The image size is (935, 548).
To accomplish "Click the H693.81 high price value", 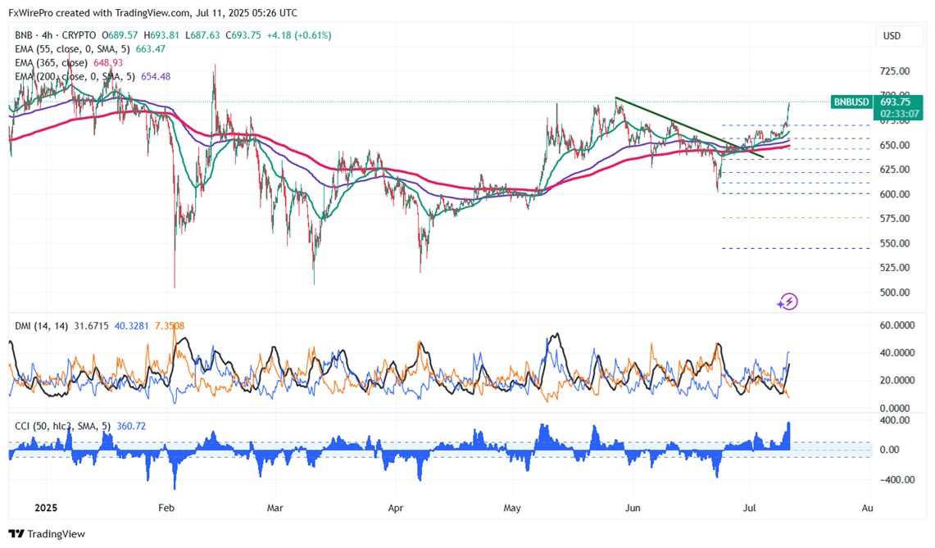I will (x=161, y=35).
